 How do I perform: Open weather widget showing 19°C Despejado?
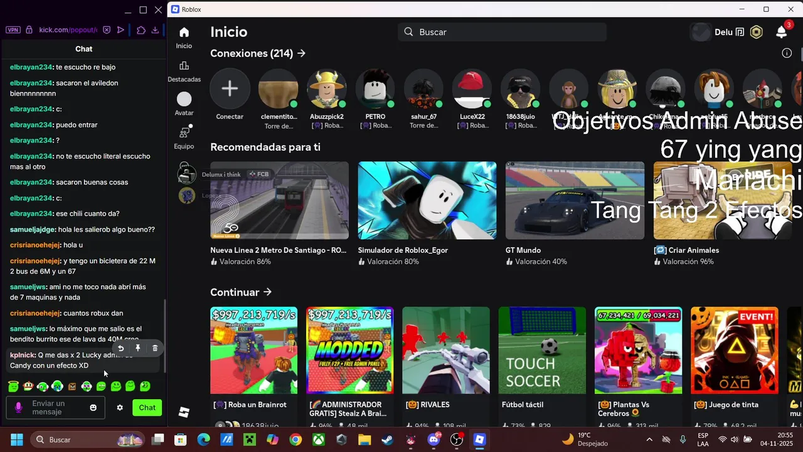tap(585, 439)
